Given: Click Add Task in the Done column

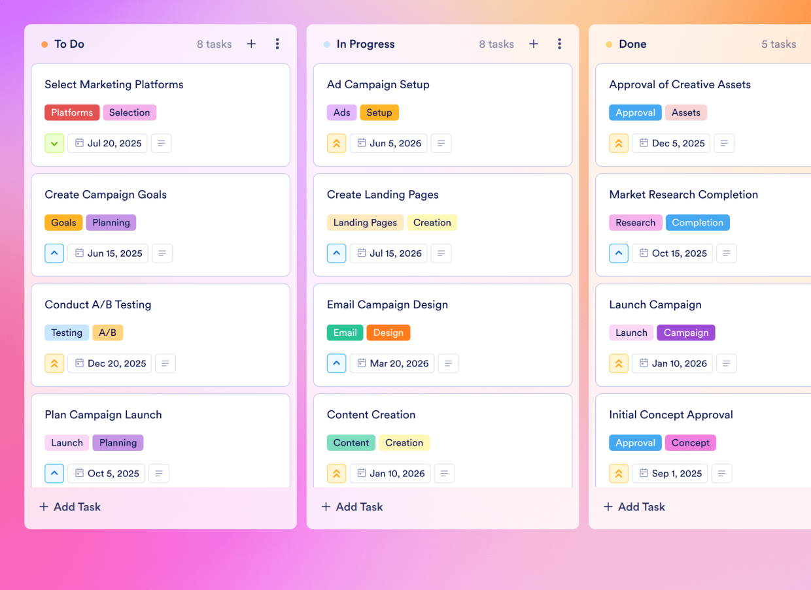Looking at the screenshot, I should coord(634,506).
